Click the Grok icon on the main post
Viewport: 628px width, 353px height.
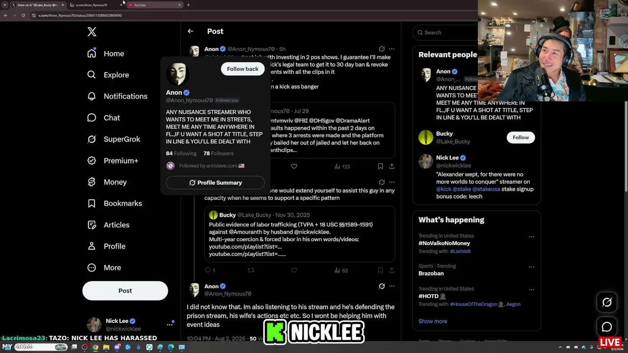click(382, 286)
